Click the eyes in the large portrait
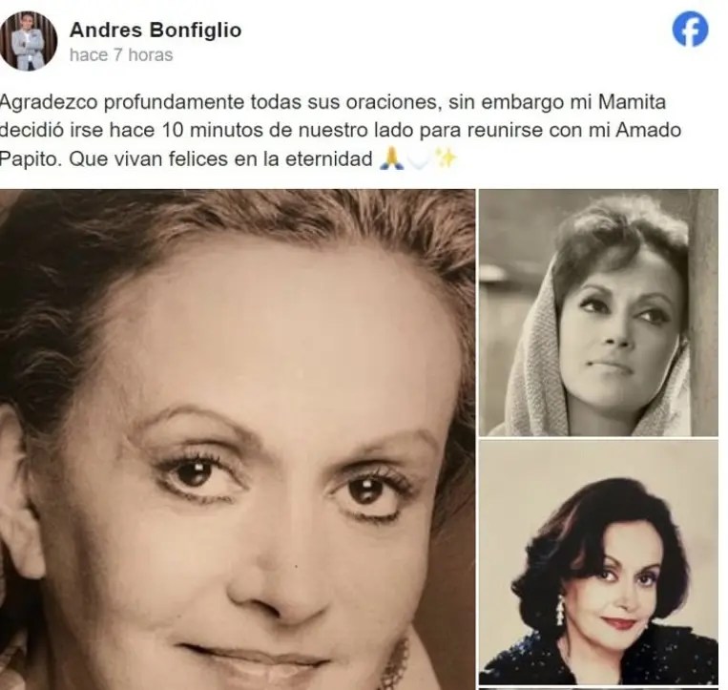Screen dimensions: 728x690 coord(283,481)
